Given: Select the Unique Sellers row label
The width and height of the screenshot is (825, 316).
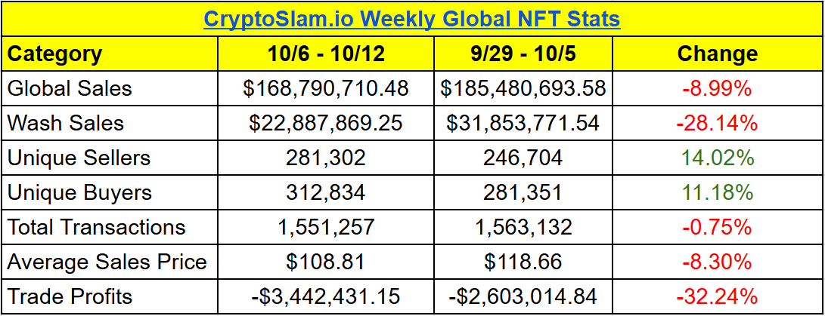Looking at the screenshot, I should [x=79, y=158].
